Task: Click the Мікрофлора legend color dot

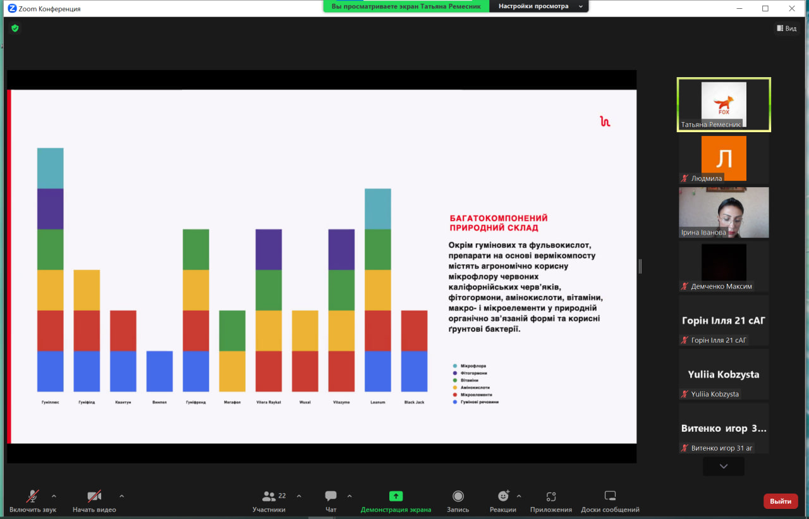Action: pyautogui.click(x=455, y=366)
